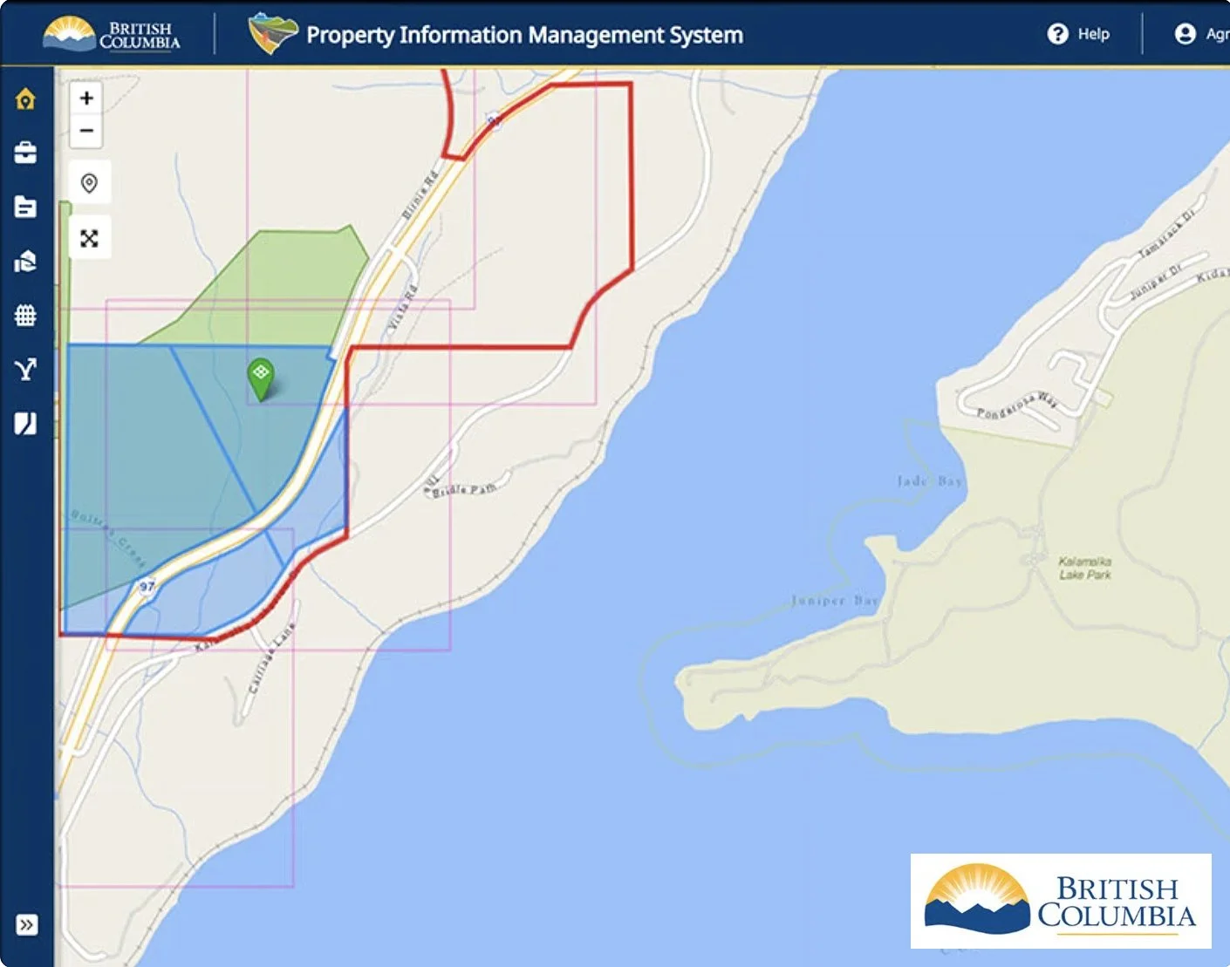The image size is (1230, 967).
Task: Open the disposition split-arrow icon
Action: (25, 370)
